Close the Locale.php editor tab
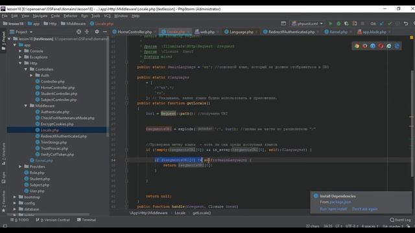The width and height of the screenshot is (415, 233). coord(189,32)
